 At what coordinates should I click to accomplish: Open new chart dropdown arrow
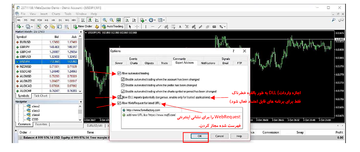tap(23, 27)
